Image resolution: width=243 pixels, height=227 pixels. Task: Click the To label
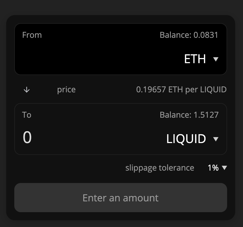click(x=27, y=115)
